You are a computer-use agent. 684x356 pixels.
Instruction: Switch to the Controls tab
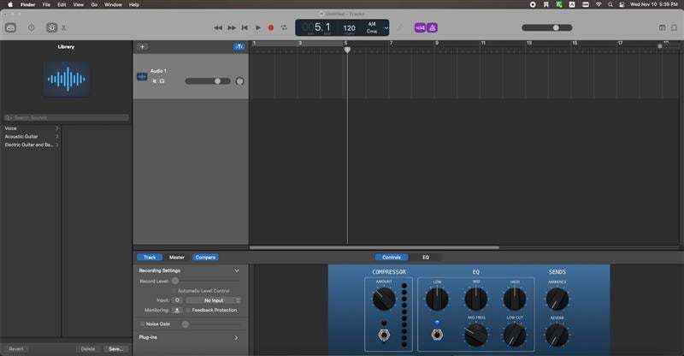point(392,258)
